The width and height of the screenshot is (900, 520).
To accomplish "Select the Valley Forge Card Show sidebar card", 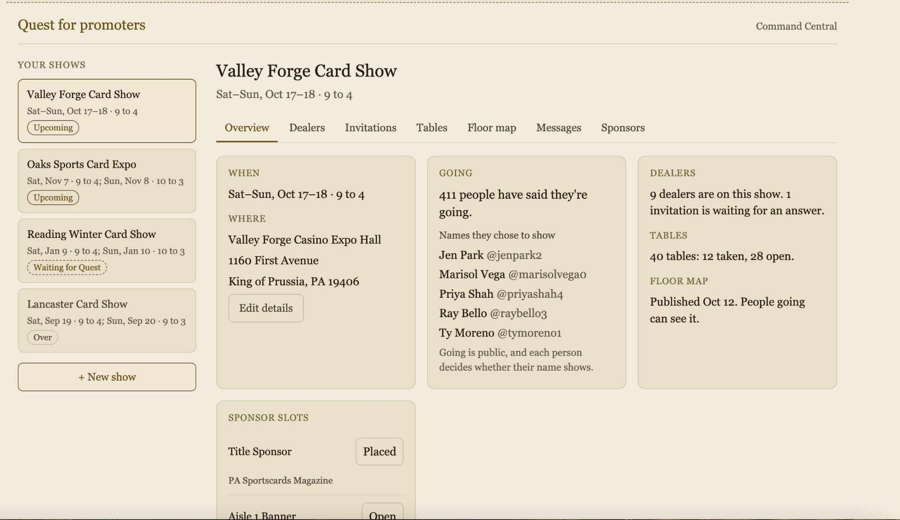I will pos(107,111).
